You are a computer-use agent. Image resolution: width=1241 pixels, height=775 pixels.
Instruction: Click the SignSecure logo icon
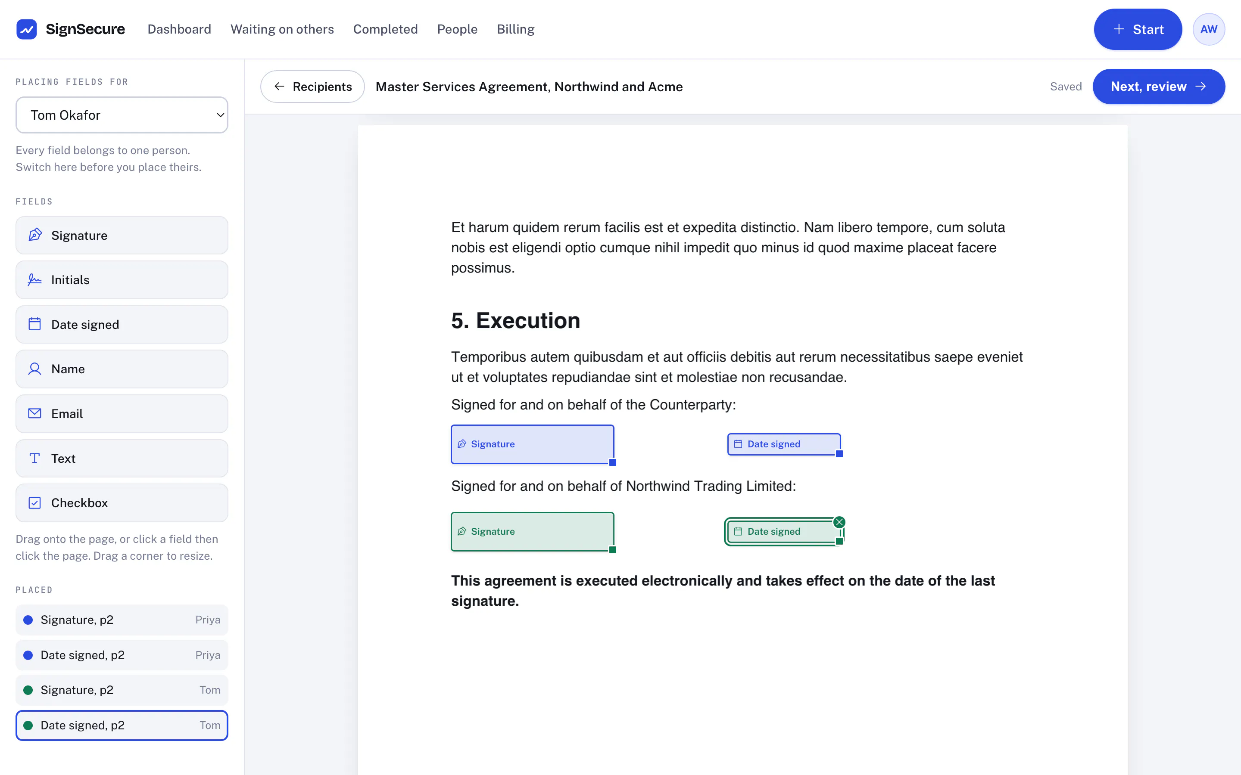[27, 29]
